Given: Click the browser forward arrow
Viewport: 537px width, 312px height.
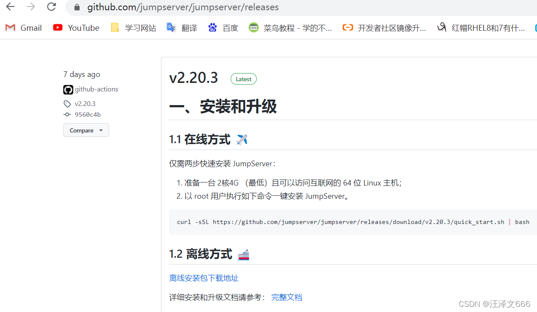Looking at the screenshot, I should point(31,7).
